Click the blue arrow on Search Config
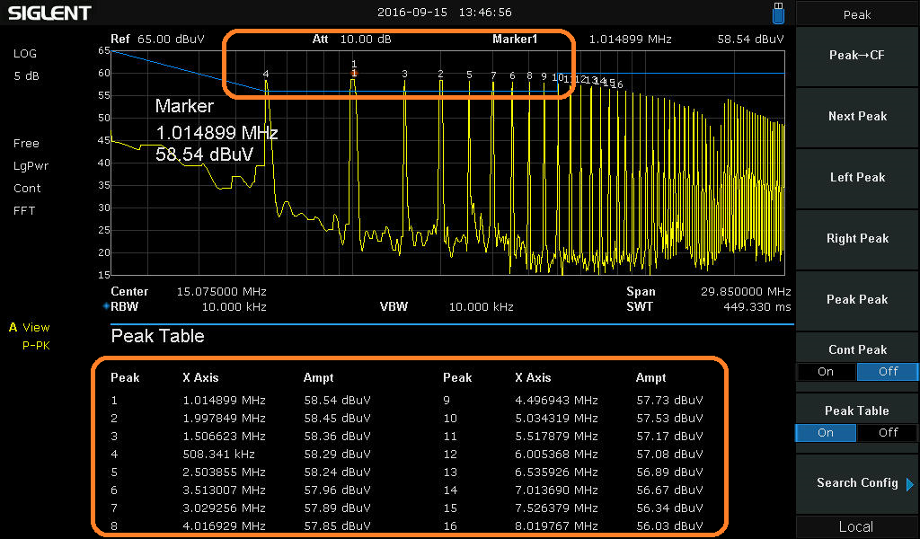Screen dimensions: 920x539 coord(909,483)
